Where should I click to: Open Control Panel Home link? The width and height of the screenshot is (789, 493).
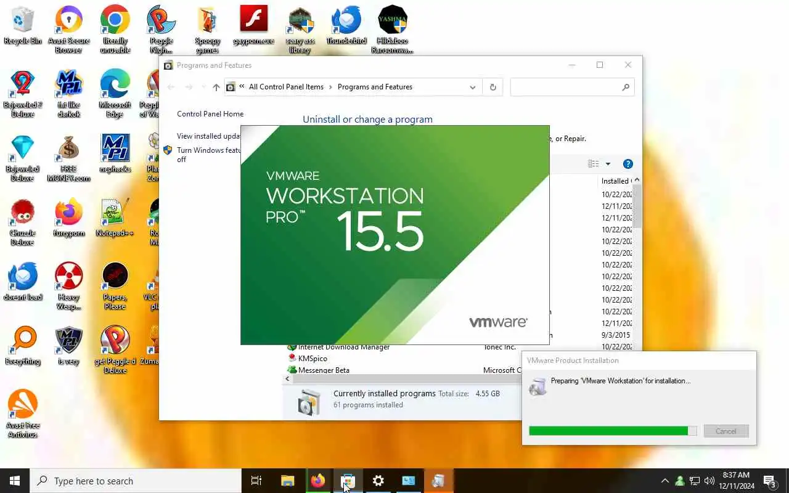[x=210, y=114]
